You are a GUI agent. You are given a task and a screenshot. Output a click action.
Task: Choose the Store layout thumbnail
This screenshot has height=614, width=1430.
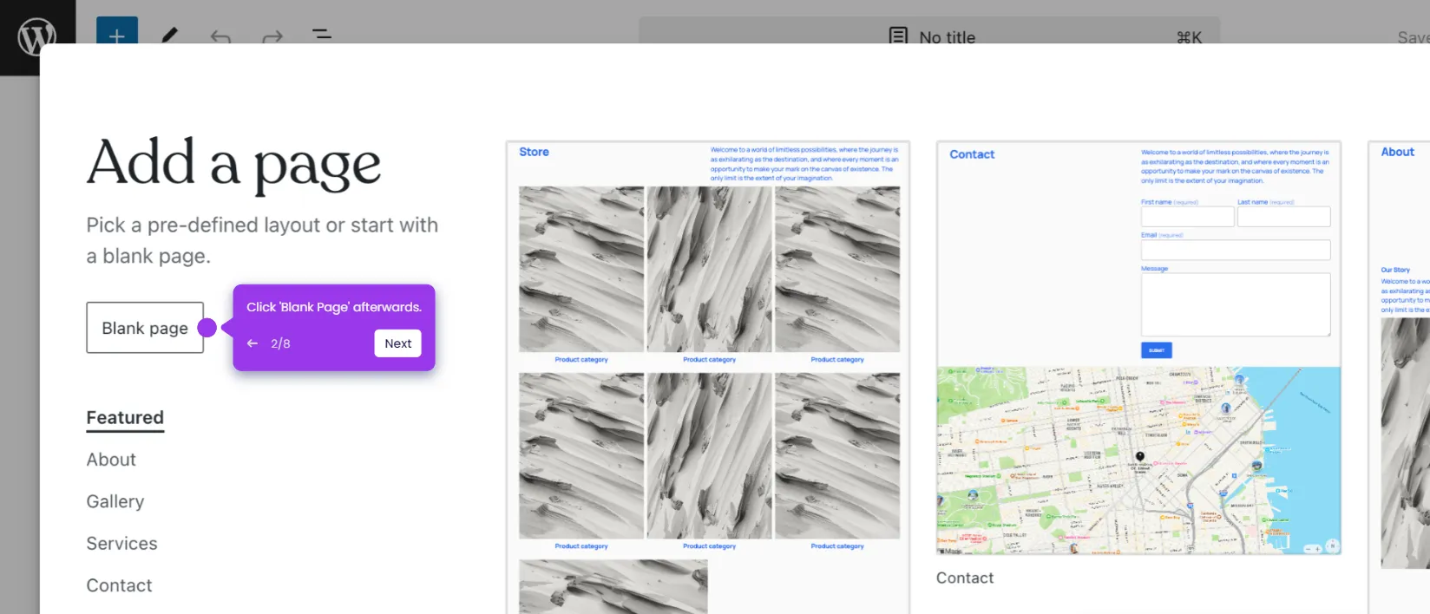click(x=708, y=378)
